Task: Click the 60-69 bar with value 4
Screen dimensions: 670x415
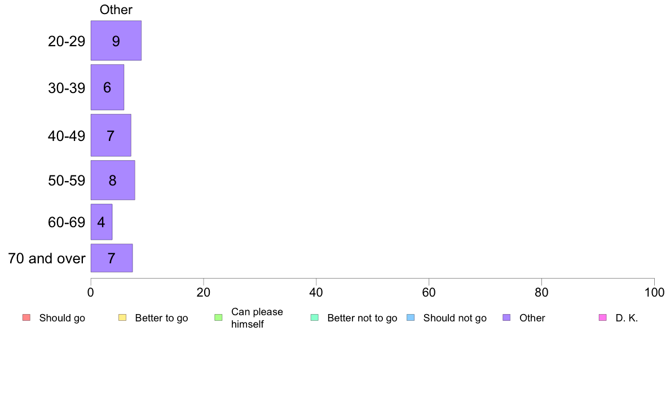Action: (102, 222)
